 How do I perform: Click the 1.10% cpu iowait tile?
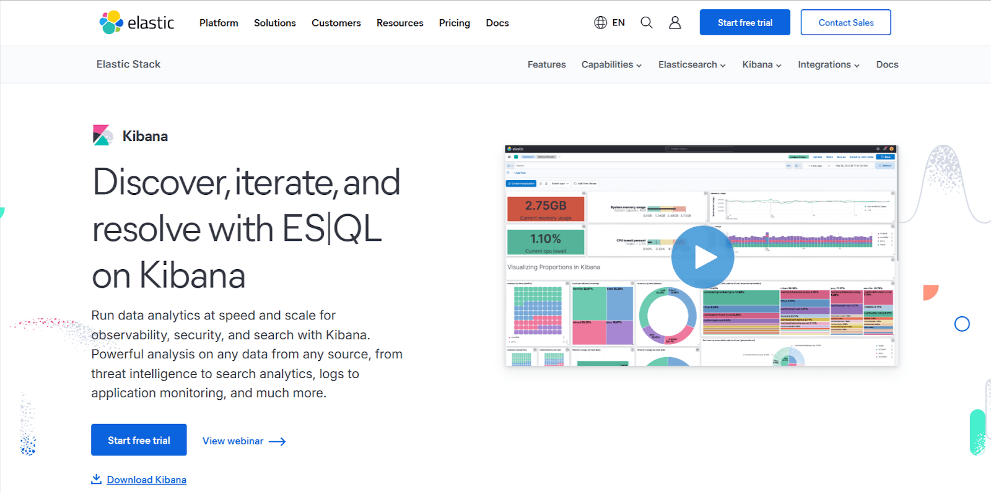click(x=546, y=242)
